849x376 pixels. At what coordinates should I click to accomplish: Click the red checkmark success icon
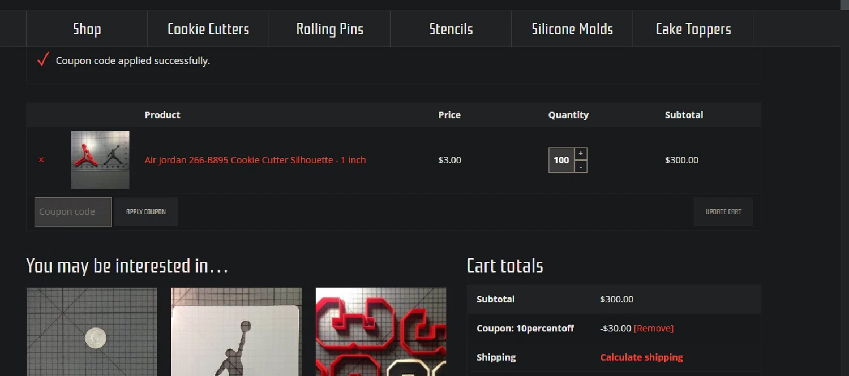[x=43, y=59]
